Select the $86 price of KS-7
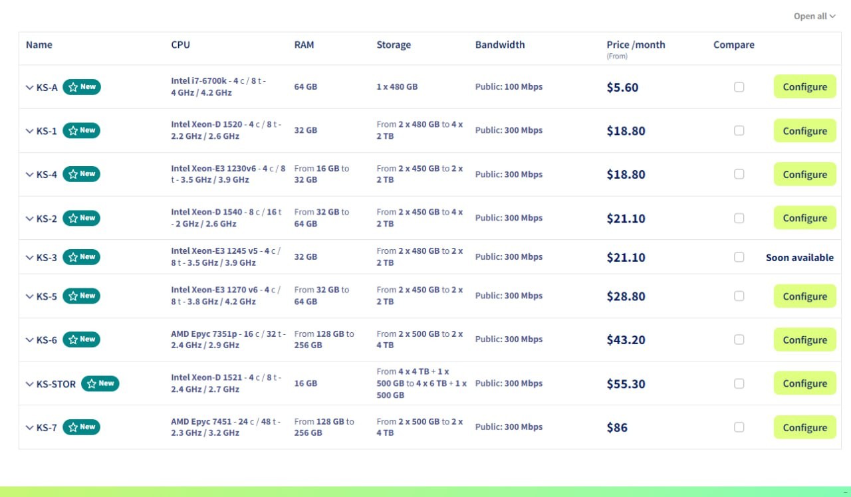This screenshot has height=497, width=851. tap(617, 428)
